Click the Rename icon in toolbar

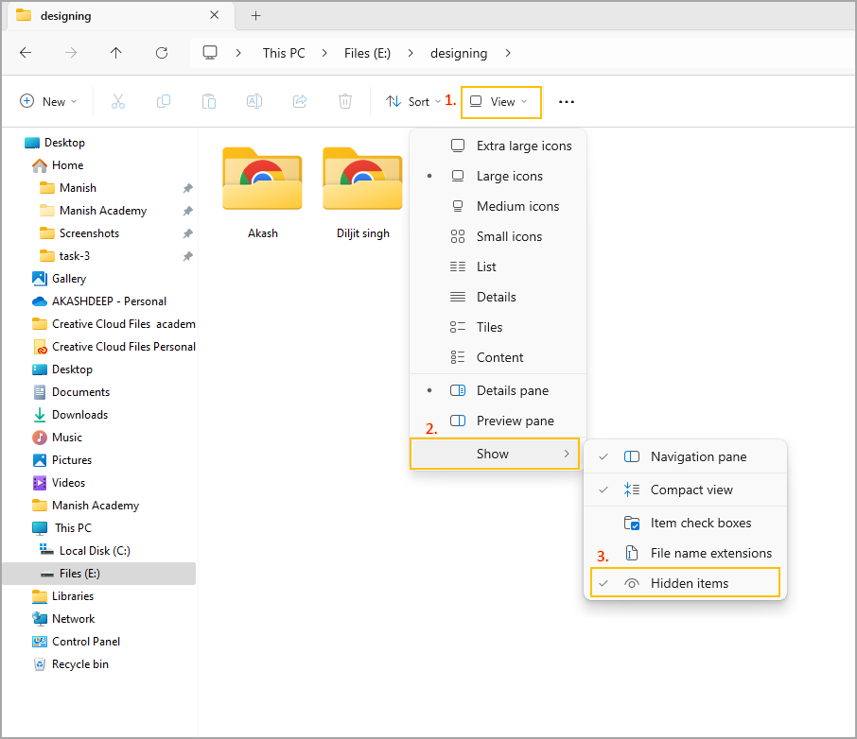(x=254, y=102)
